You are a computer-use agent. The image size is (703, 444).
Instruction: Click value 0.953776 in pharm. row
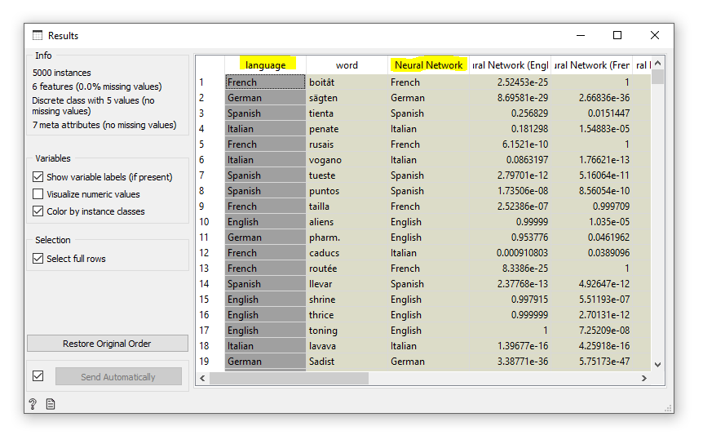[510, 238]
